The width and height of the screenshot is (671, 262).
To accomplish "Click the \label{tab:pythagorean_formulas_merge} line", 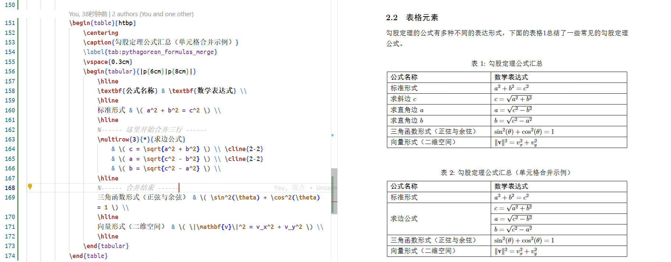I will pyautogui.click(x=150, y=52).
